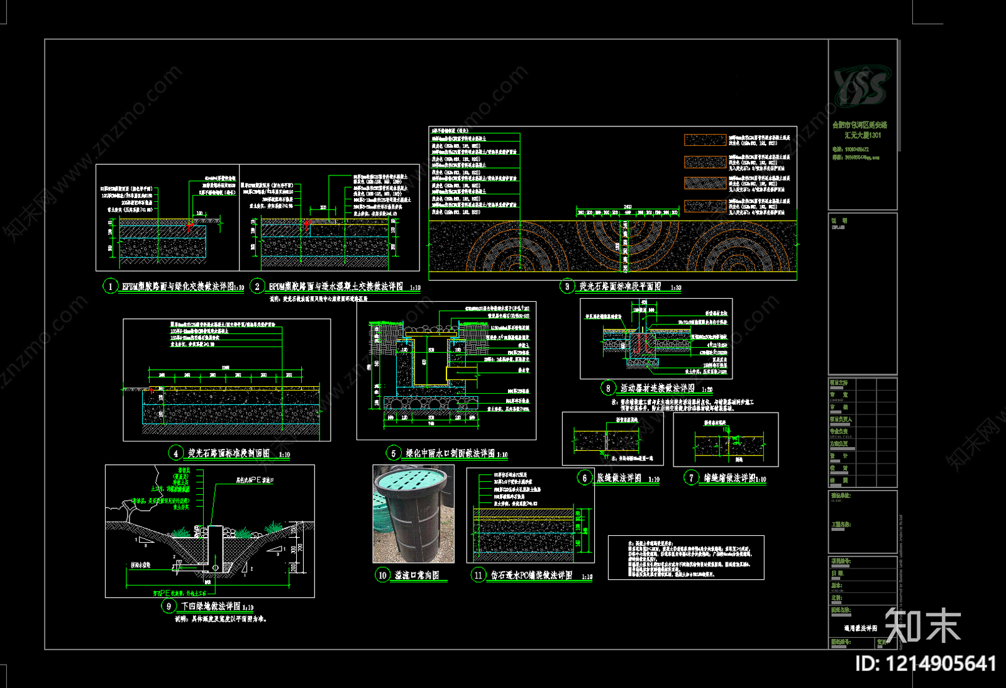Image resolution: width=1006 pixels, height=688 pixels.
Task: Click the circled number 11 detail marker
Action: tap(478, 575)
